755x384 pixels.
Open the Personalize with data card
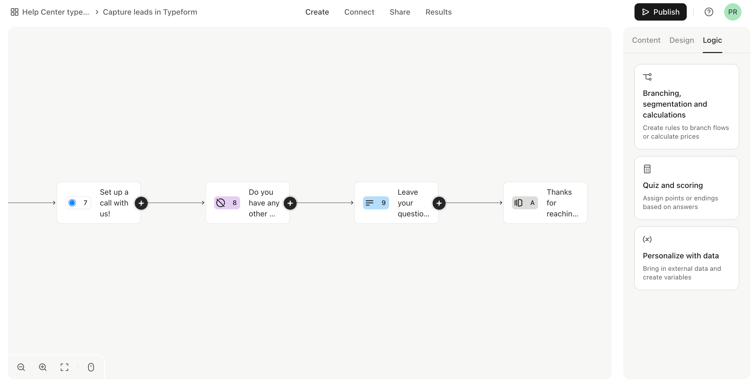tap(686, 258)
